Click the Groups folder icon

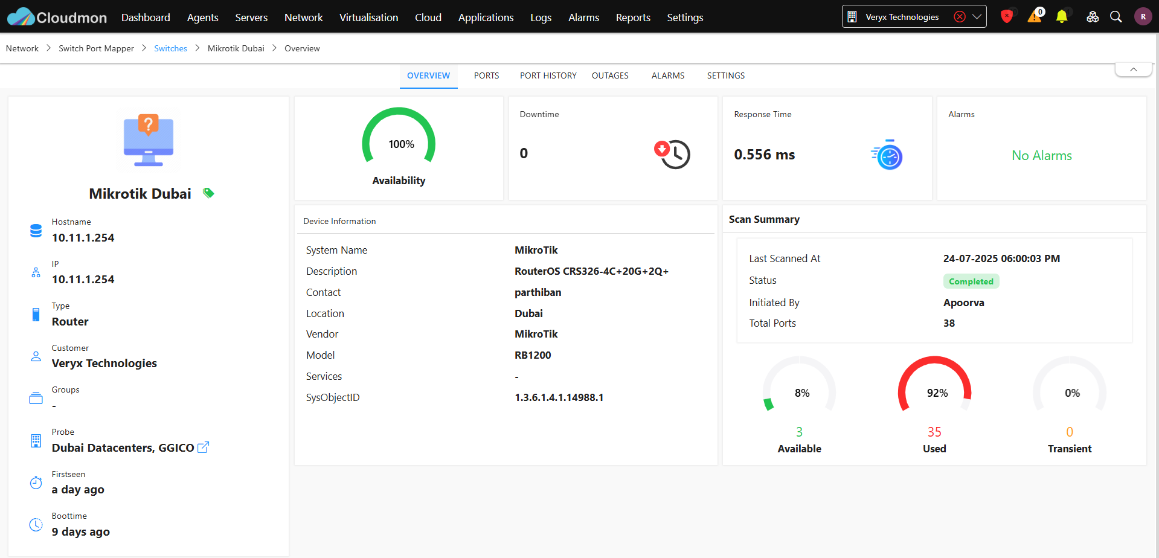(36, 399)
